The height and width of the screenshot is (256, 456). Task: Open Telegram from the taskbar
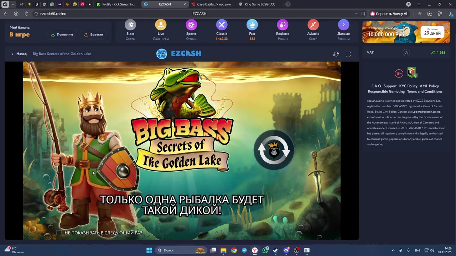(x=244, y=250)
